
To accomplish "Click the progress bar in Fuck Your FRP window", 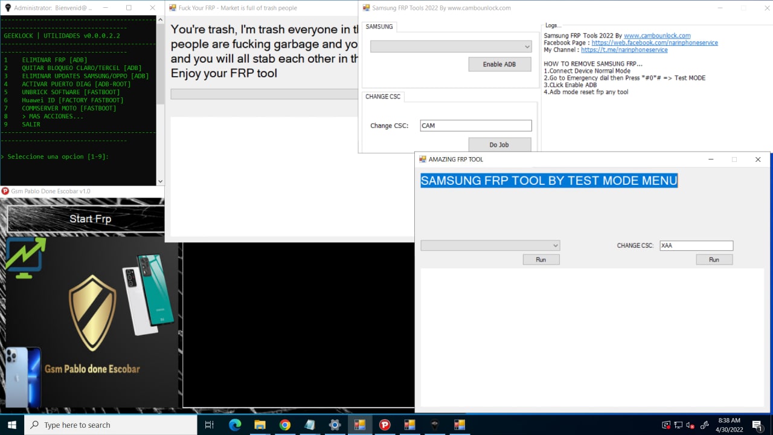I will 265,94.
